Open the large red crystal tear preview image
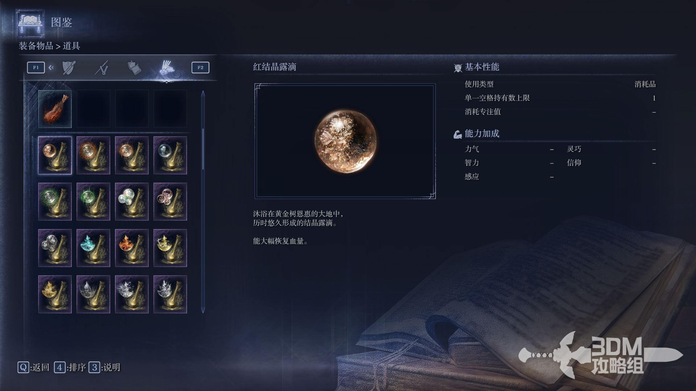This screenshot has height=391, width=696. click(345, 141)
